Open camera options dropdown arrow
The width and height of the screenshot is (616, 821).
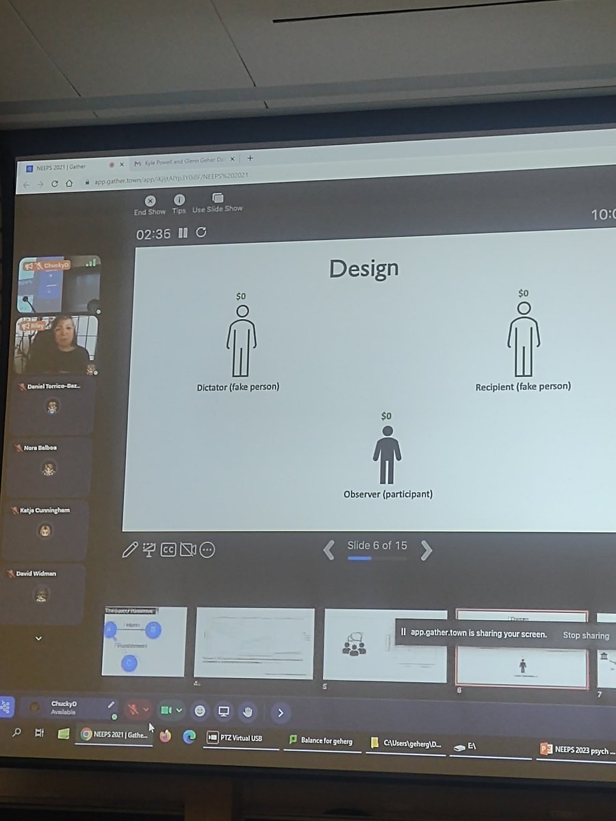[179, 711]
